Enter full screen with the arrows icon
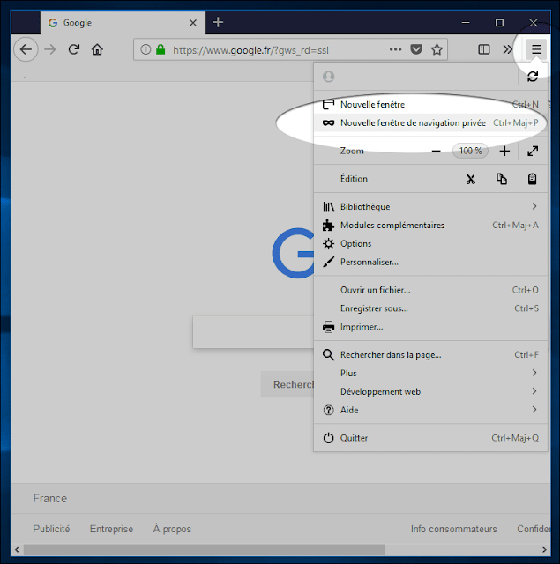 533,151
